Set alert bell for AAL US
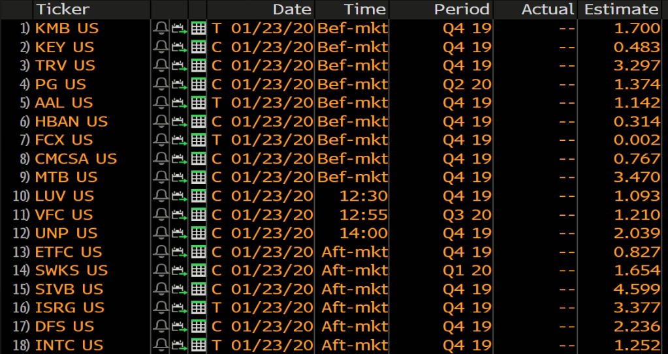Viewport: 668px width, 354px height. click(x=161, y=103)
